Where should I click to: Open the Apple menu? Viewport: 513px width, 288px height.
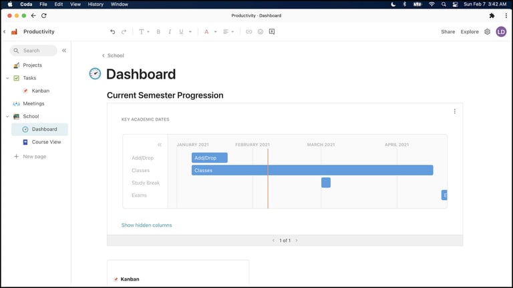tap(10, 4)
